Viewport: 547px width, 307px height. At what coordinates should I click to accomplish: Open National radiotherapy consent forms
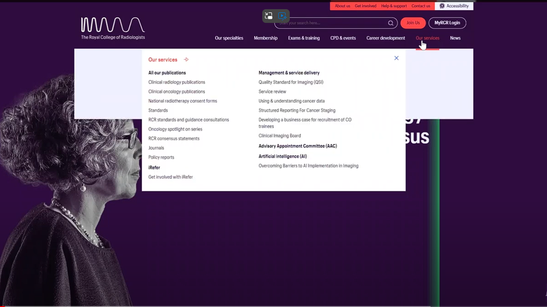click(183, 101)
